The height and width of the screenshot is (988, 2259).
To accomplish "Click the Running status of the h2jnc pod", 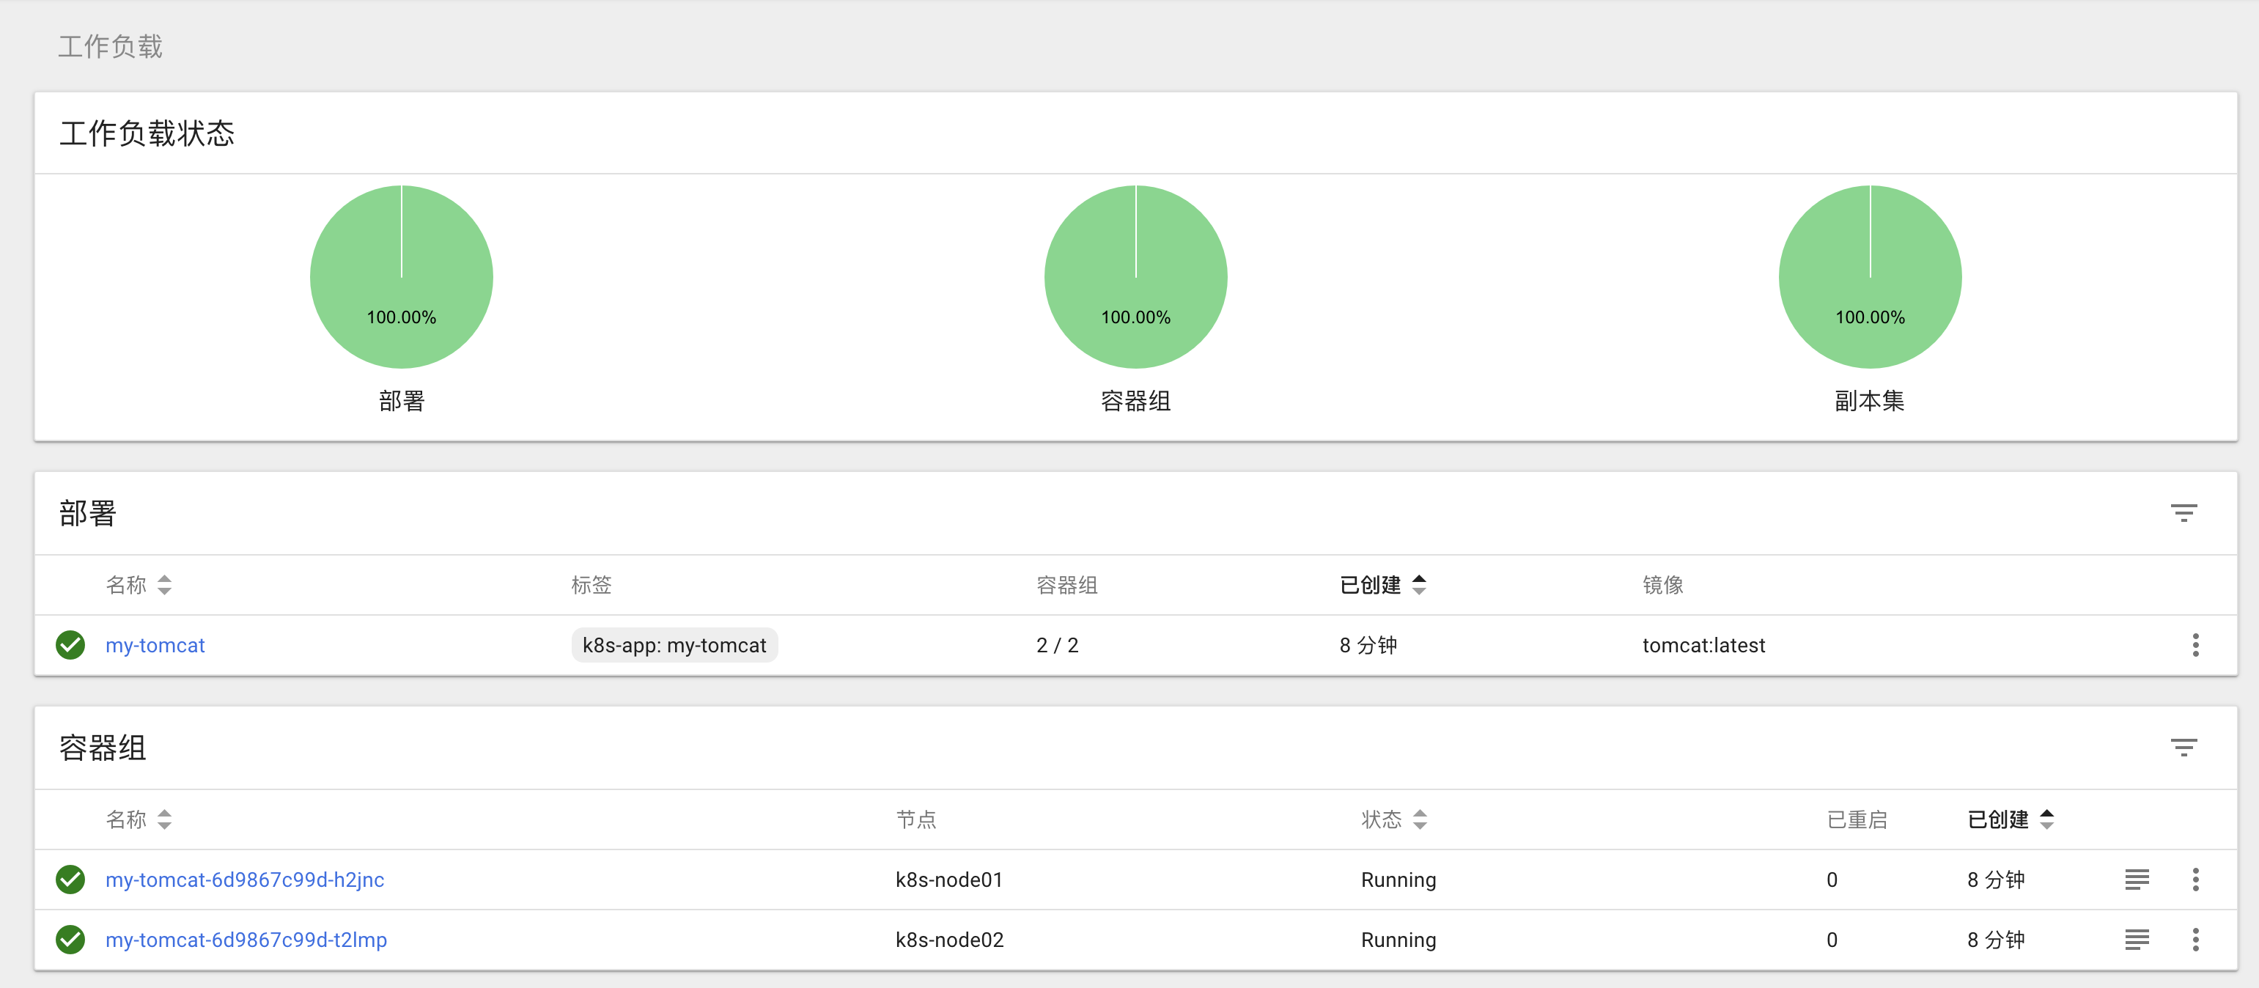I will tap(1398, 880).
